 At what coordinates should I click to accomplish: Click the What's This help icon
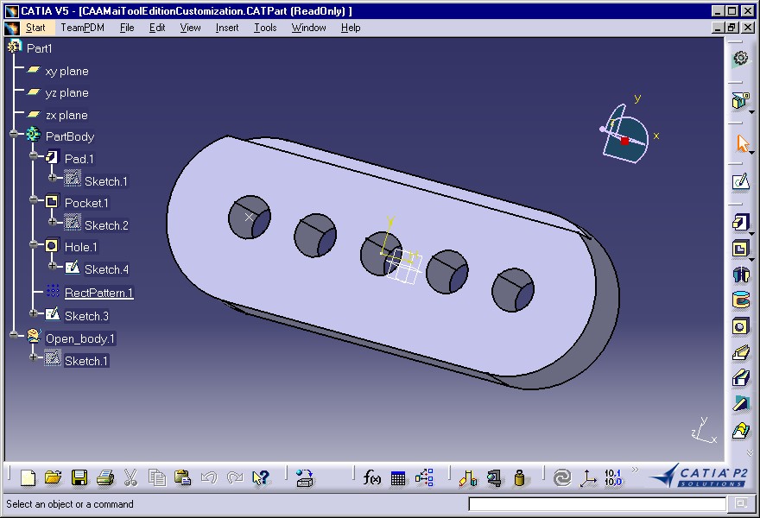point(260,477)
